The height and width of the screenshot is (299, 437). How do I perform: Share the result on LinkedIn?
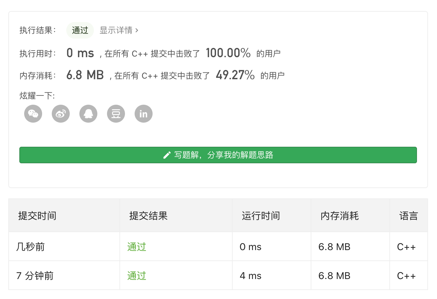[144, 114]
